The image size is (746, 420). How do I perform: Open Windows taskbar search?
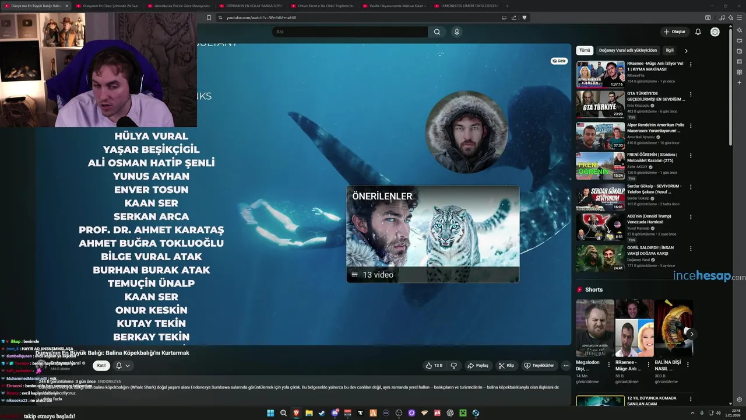point(283,413)
